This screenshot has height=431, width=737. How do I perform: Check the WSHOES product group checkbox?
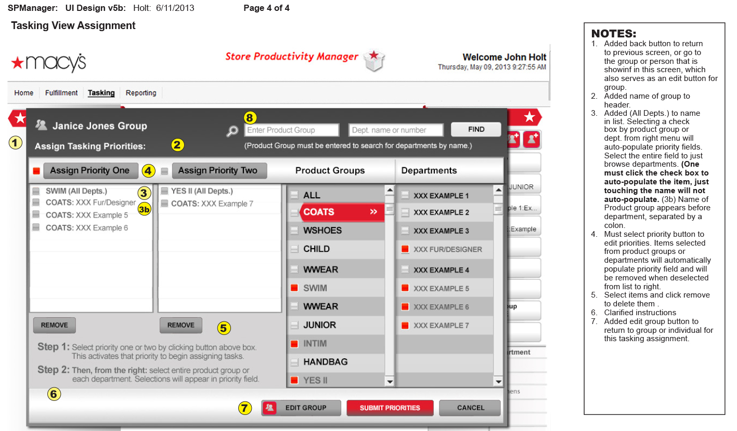[295, 231]
